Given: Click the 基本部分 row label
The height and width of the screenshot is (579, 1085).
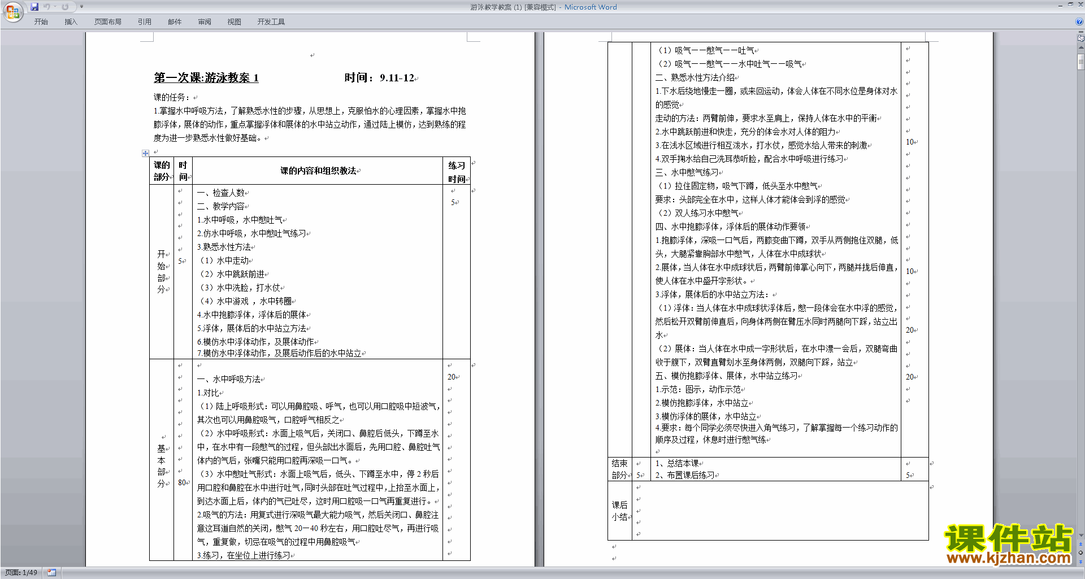Looking at the screenshot, I should (x=161, y=466).
